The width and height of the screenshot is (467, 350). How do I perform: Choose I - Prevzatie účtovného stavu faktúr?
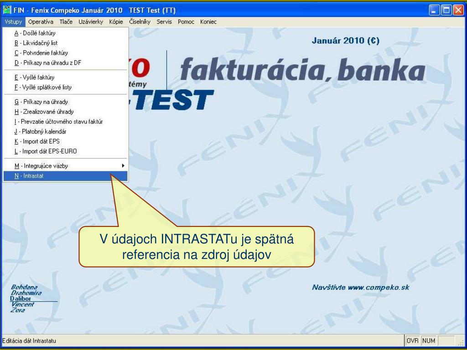(x=66, y=121)
